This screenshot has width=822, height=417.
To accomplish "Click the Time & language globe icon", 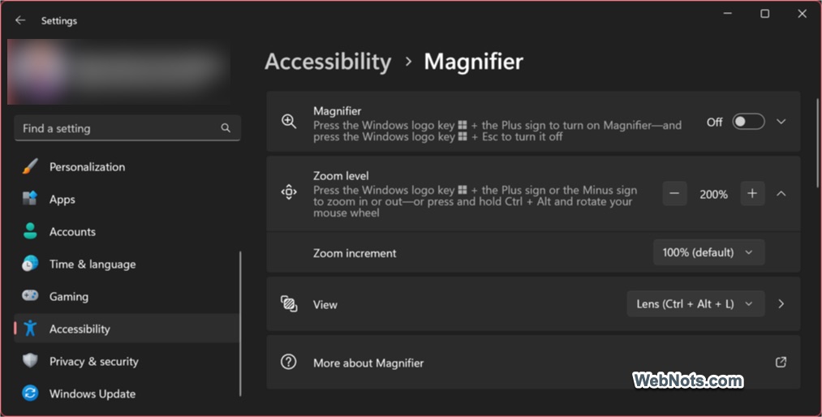I will [30, 264].
